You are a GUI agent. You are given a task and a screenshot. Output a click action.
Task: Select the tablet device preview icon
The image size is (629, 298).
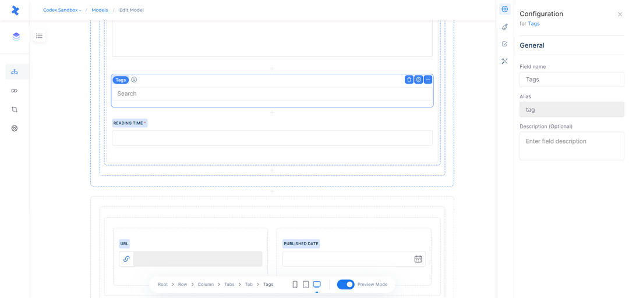[x=306, y=285]
